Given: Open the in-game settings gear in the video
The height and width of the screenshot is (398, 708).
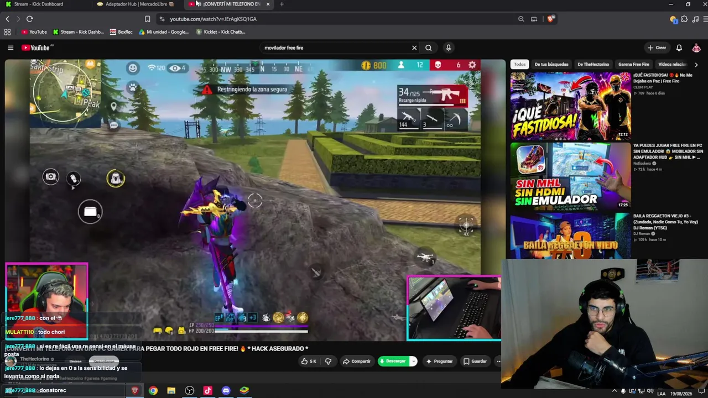Looking at the screenshot, I should (472, 65).
